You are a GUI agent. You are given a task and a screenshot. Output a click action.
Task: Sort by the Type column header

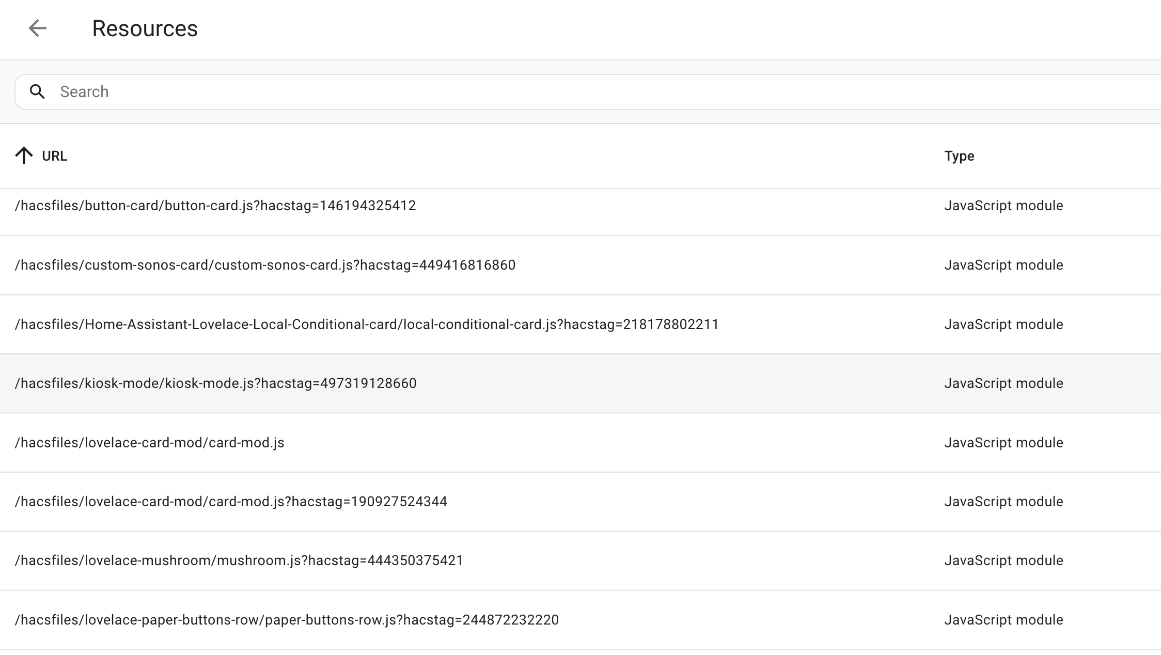click(959, 156)
